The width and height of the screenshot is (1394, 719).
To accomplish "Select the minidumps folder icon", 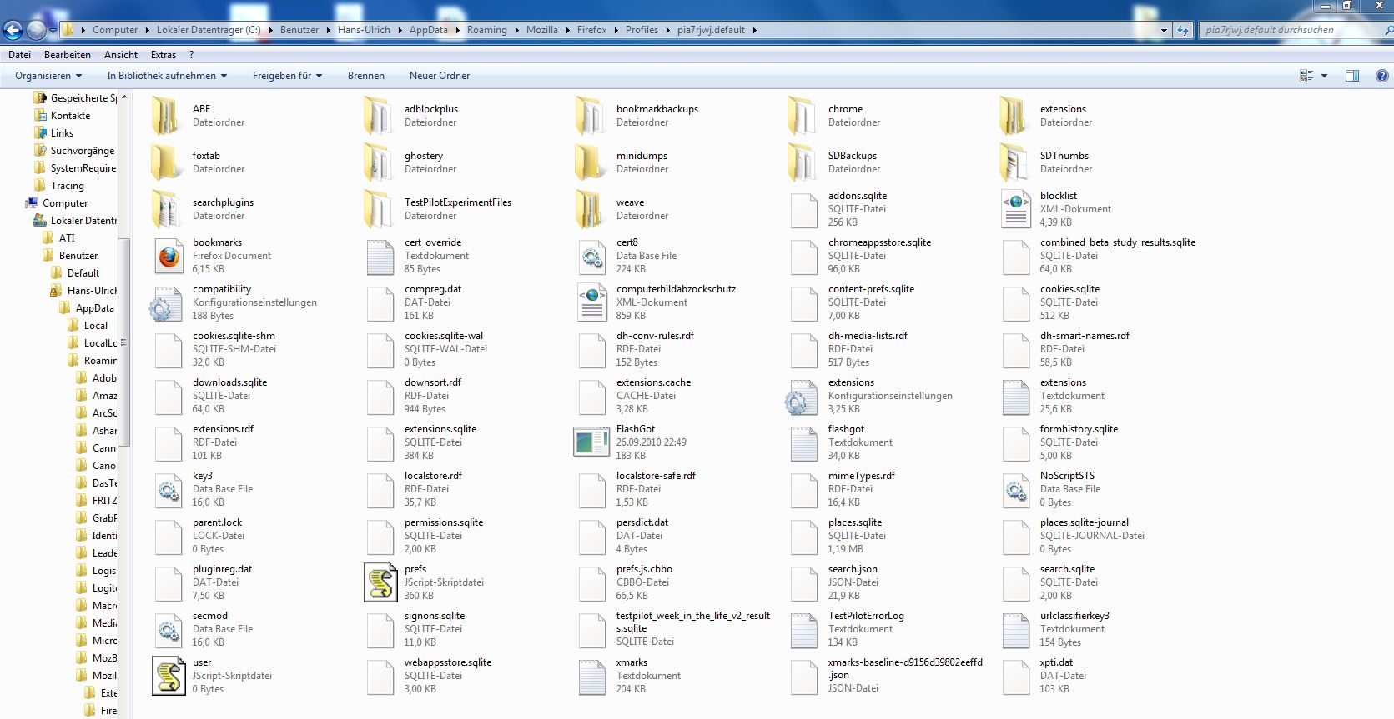I will (x=589, y=162).
